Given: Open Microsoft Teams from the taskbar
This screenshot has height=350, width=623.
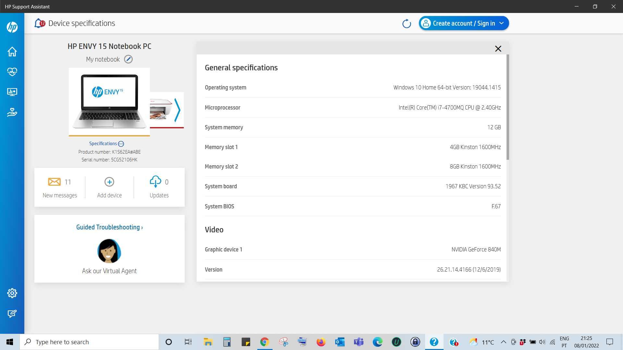Looking at the screenshot, I should (359, 342).
